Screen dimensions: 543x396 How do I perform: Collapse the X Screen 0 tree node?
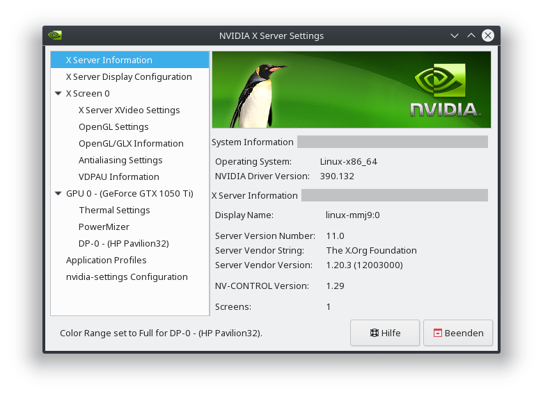point(58,93)
